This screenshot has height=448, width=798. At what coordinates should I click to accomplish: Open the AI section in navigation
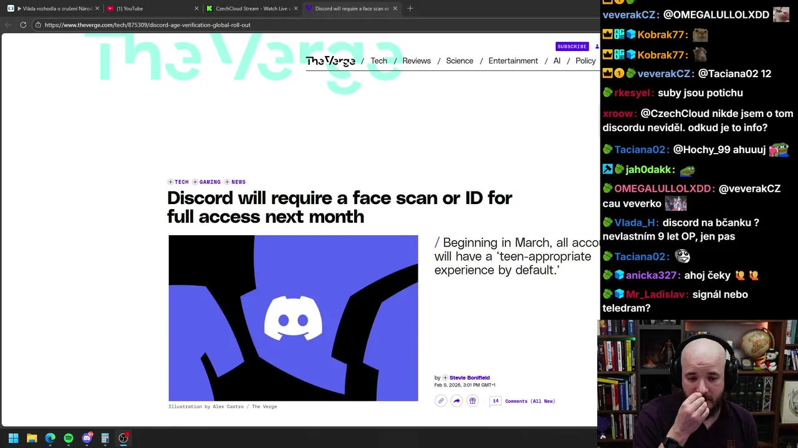tap(557, 61)
